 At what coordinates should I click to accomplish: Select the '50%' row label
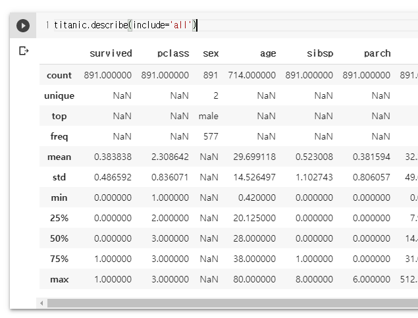click(x=59, y=238)
